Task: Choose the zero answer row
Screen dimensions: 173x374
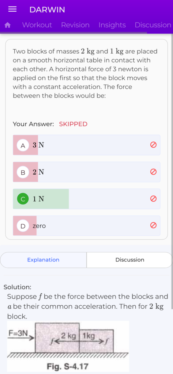Action: click(86, 225)
